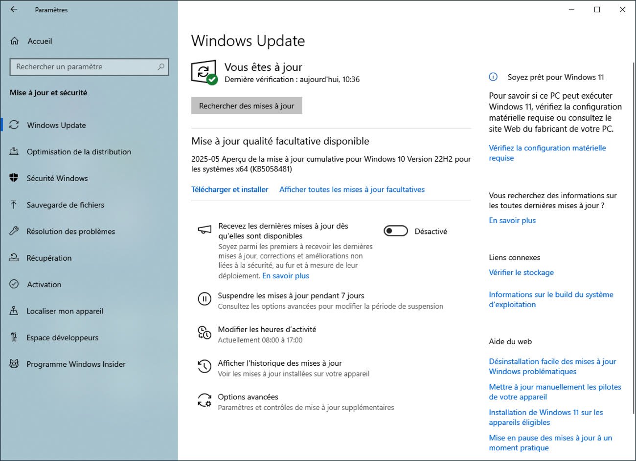636x461 pixels.
Task: Open Installation de Windows 11 link
Action: tap(546, 417)
